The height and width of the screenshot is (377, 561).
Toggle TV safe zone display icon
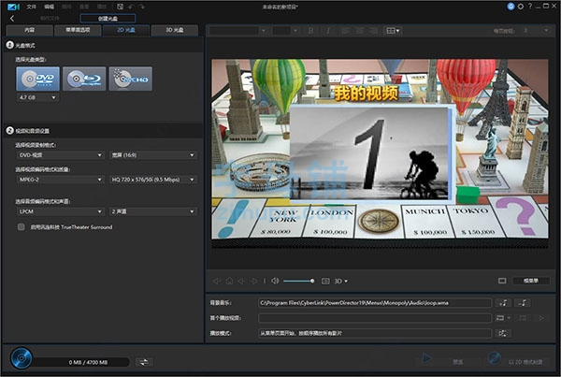pos(502,281)
